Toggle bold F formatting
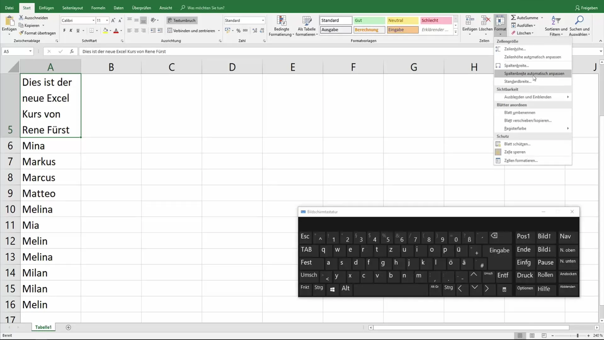This screenshot has width=604, height=340. (x=64, y=31)
